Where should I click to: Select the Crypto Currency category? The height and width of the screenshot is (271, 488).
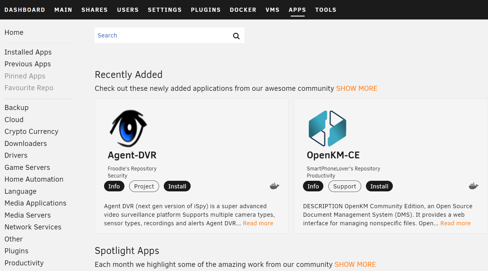[31, 132]
